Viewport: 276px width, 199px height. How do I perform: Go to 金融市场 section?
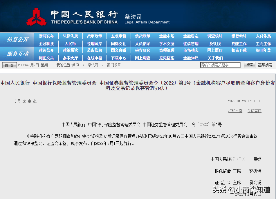coord(167,36)
